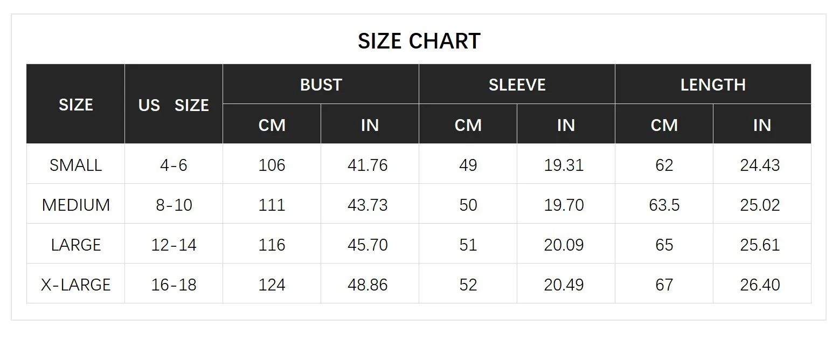Select the SMALL size row label
This screenshot has width=839, height=339.
75,165
